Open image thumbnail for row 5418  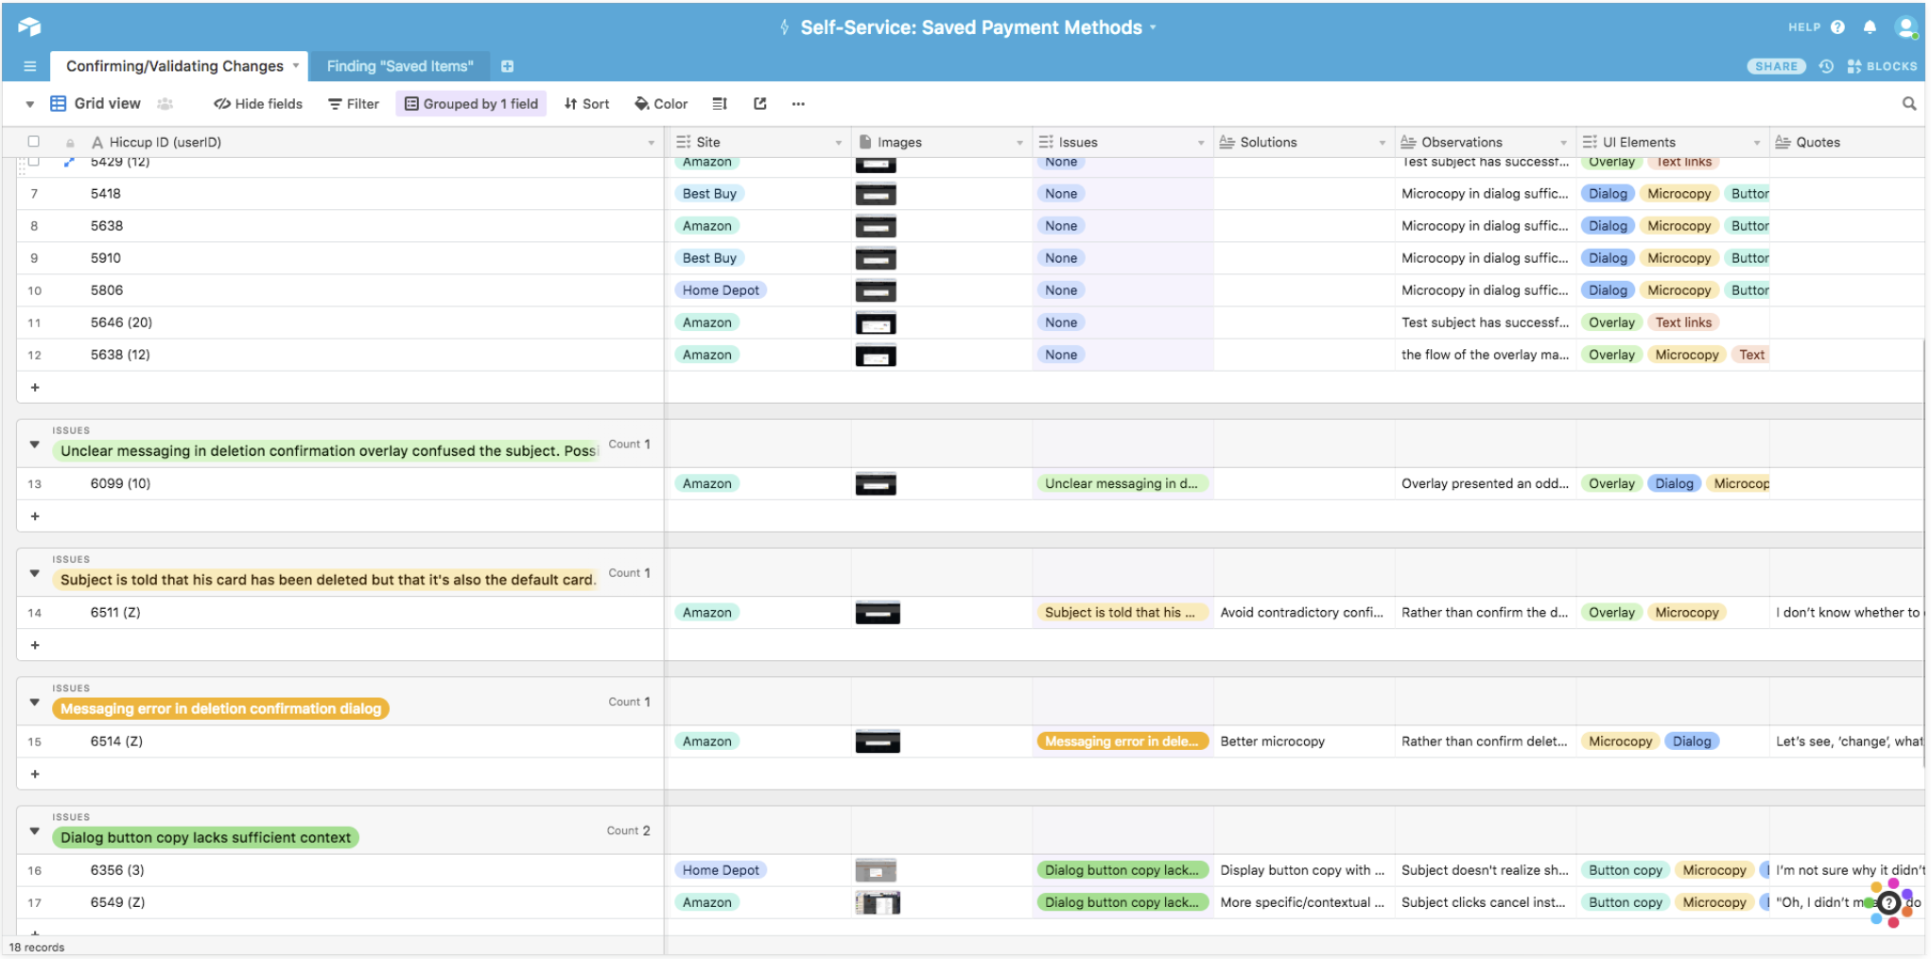point(876,194)
